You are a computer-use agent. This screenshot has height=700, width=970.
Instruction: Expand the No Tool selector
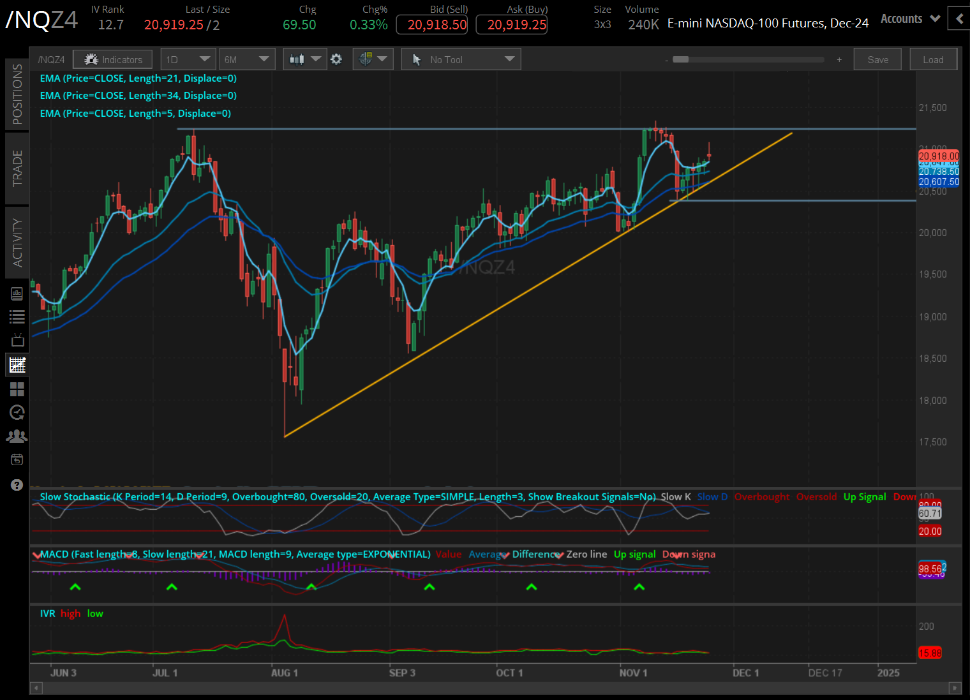coord(460,59)
